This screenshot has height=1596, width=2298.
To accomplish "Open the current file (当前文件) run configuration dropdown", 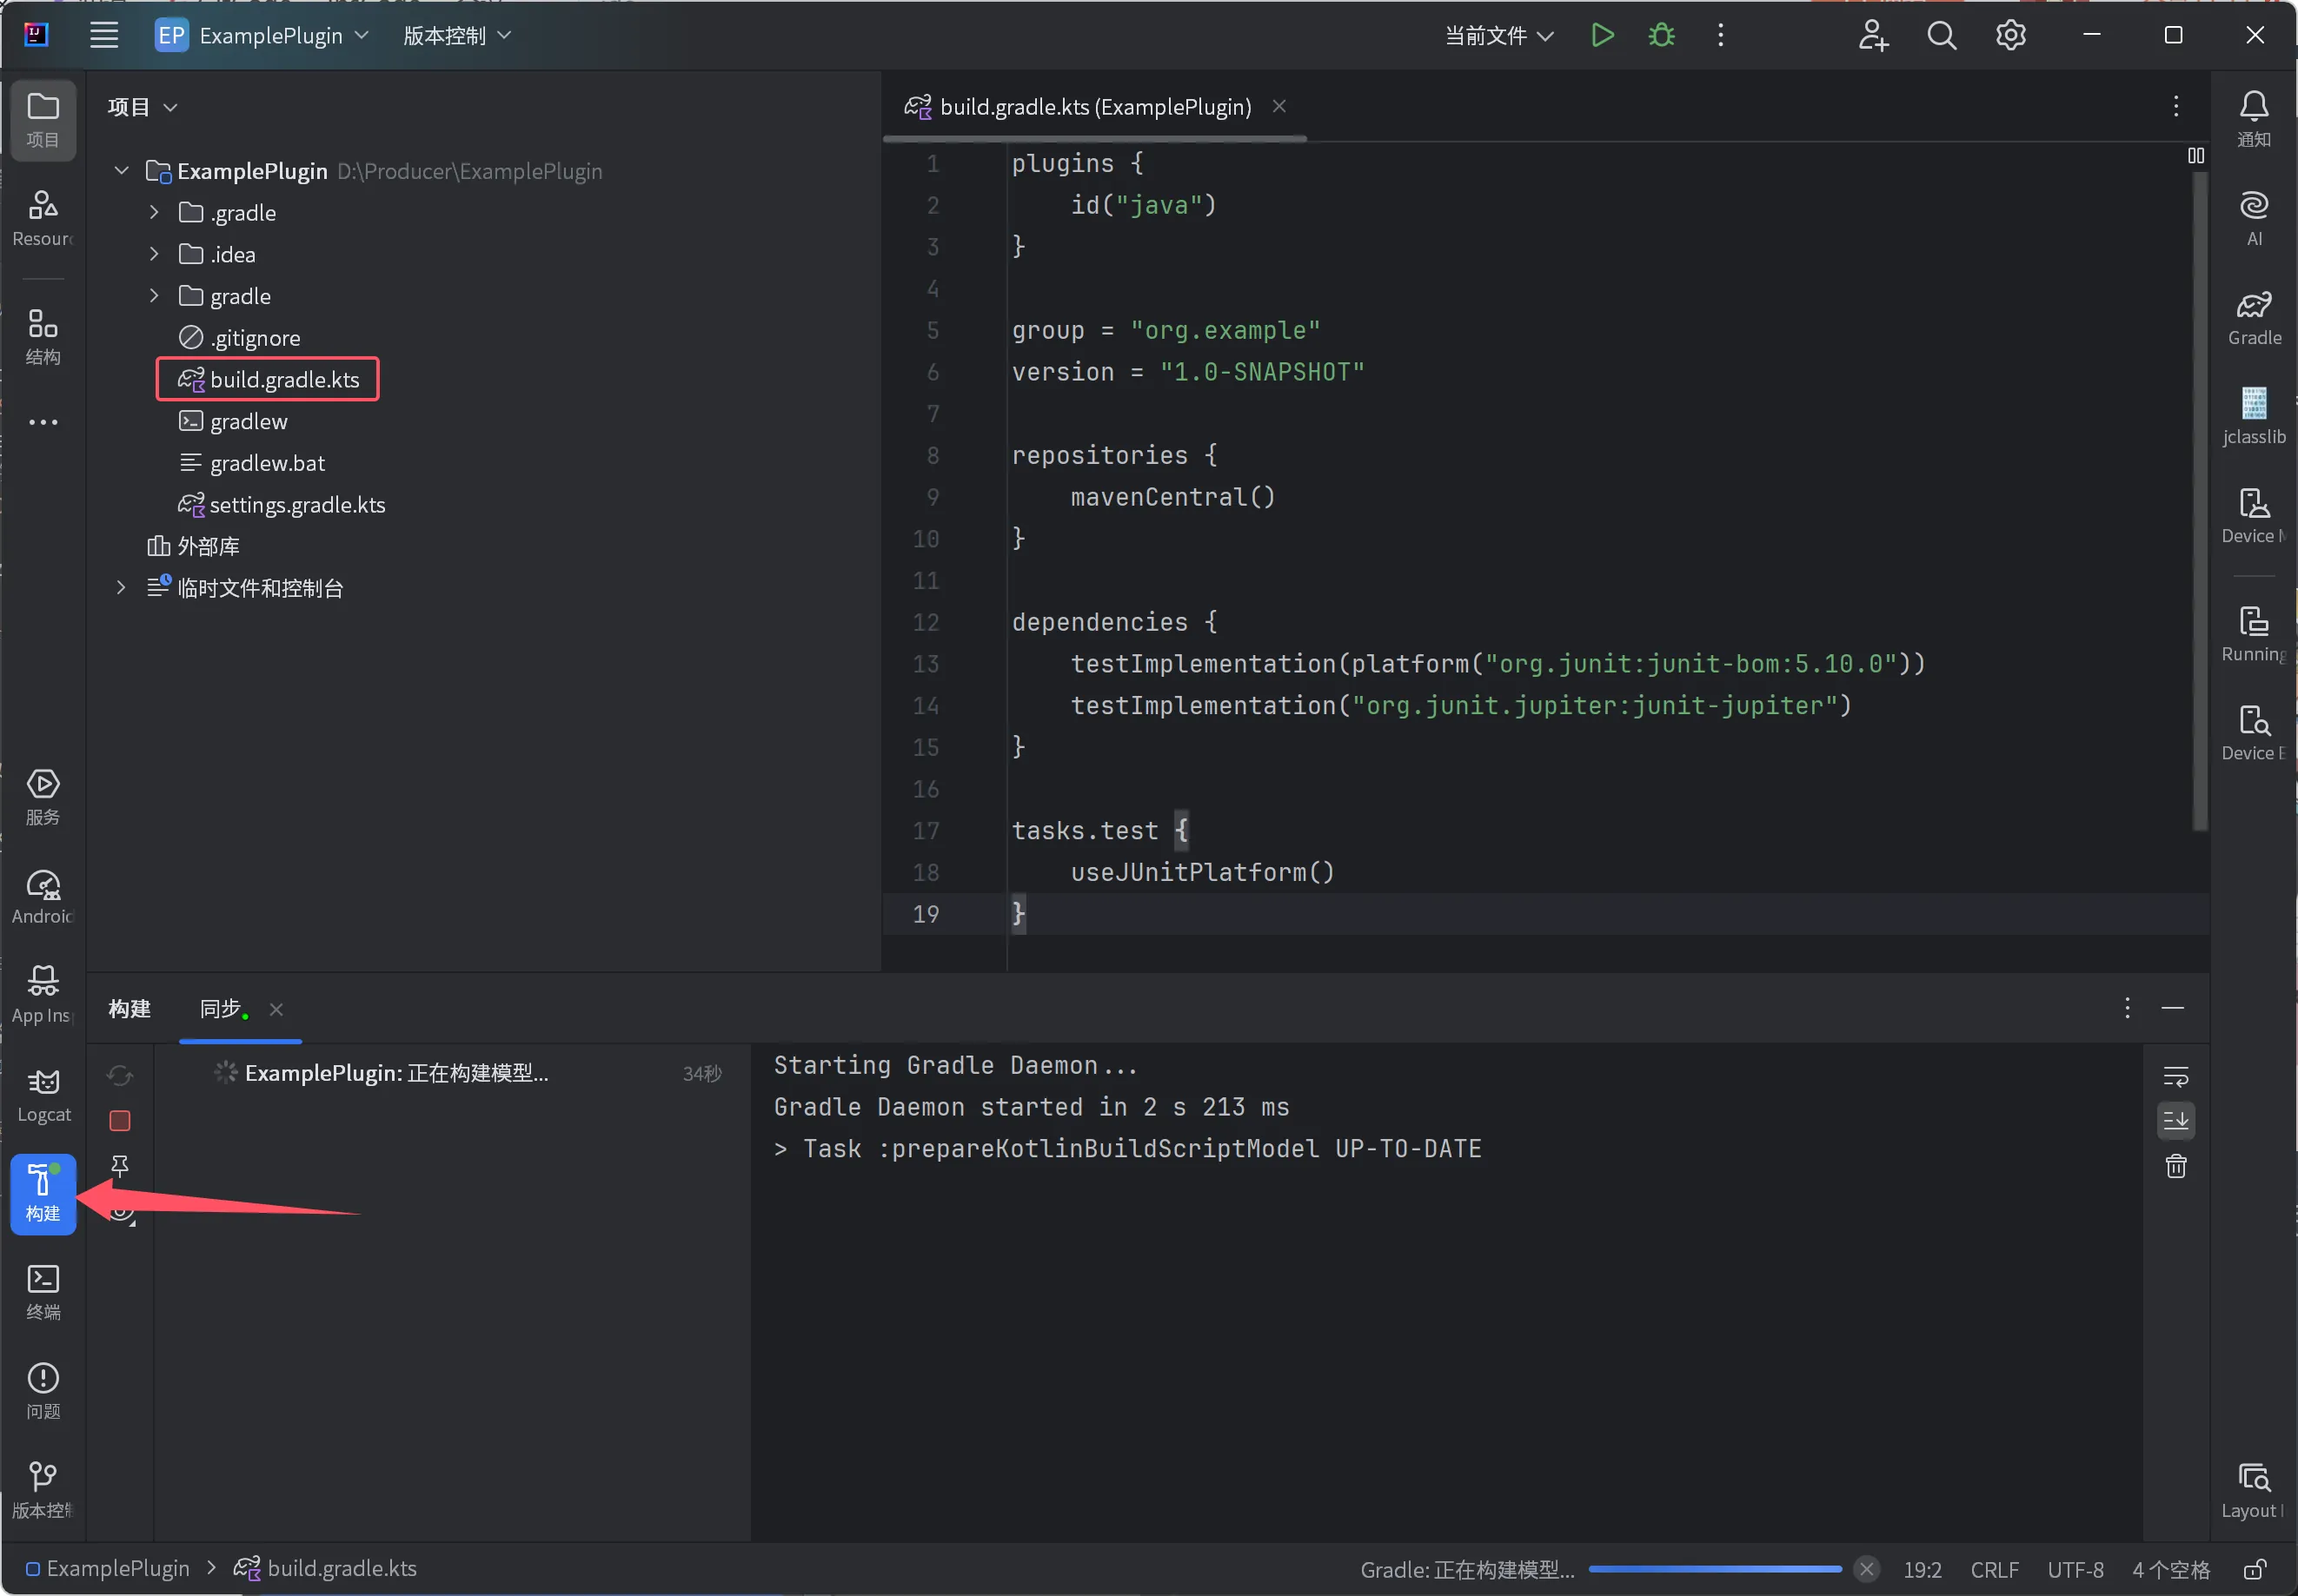I will pos(1498,35).
